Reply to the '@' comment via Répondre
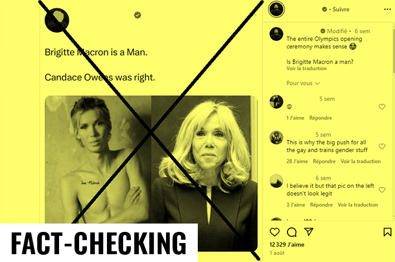The width and height of the screenshot is (395, 262). point(320,118)
